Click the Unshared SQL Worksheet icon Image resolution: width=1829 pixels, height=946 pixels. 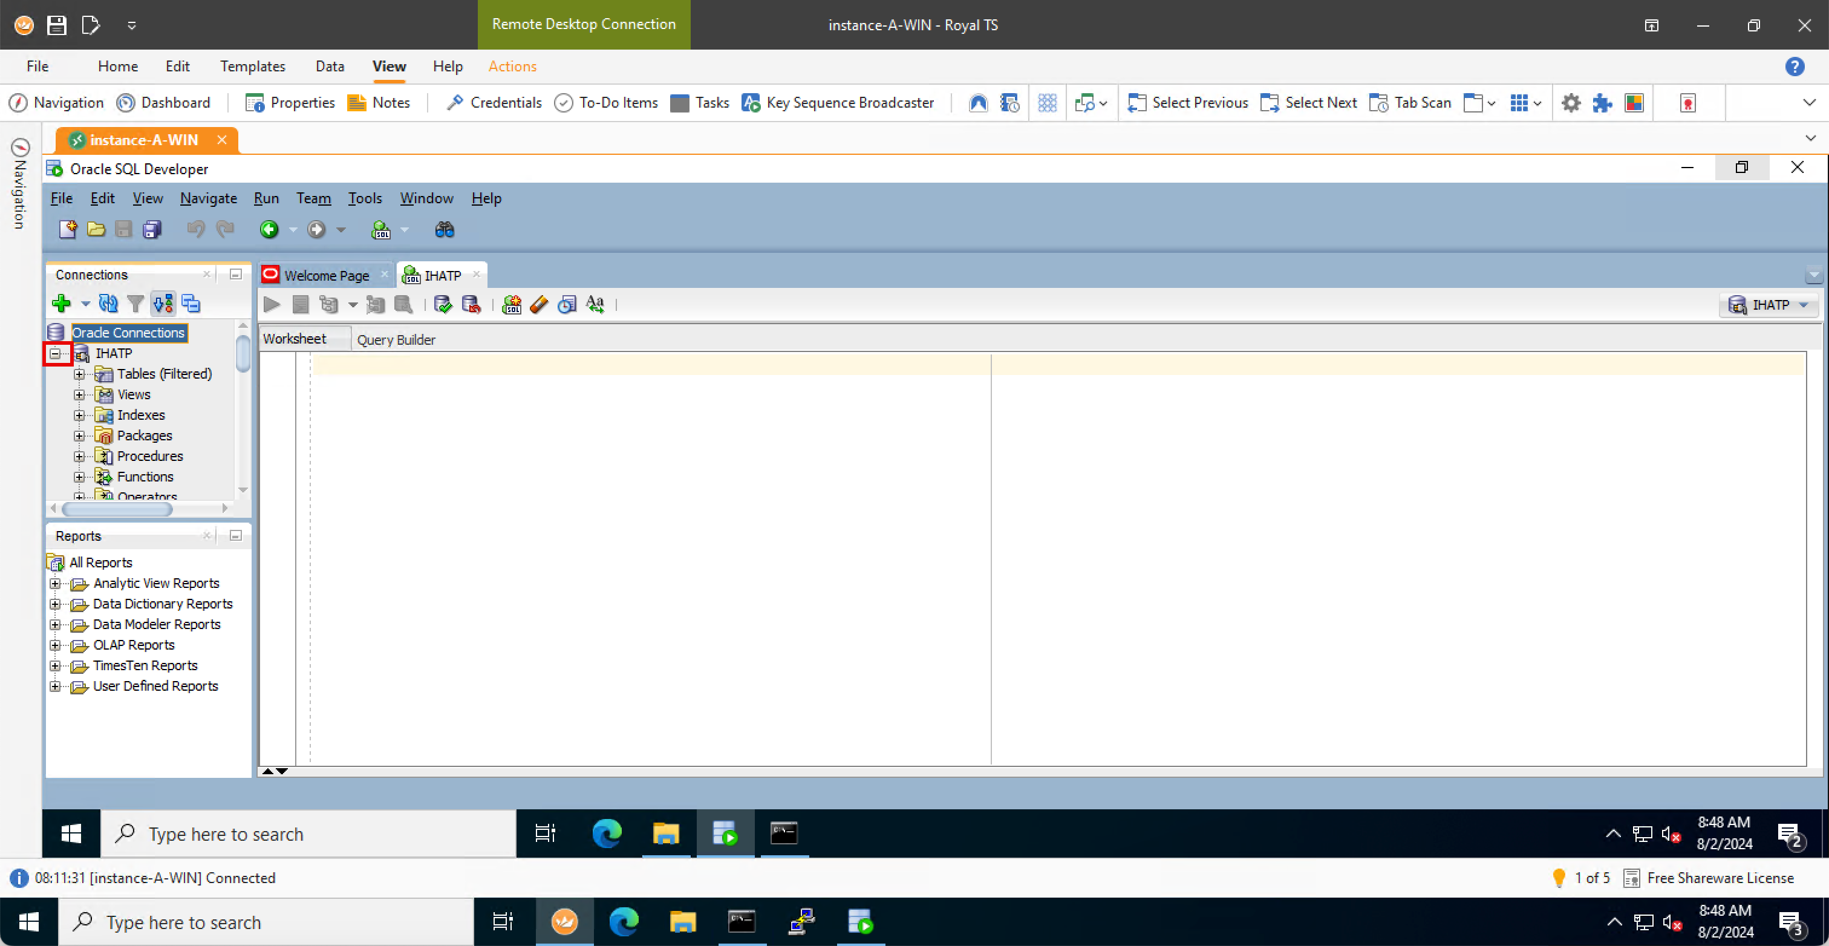click(x=511, y=305)
